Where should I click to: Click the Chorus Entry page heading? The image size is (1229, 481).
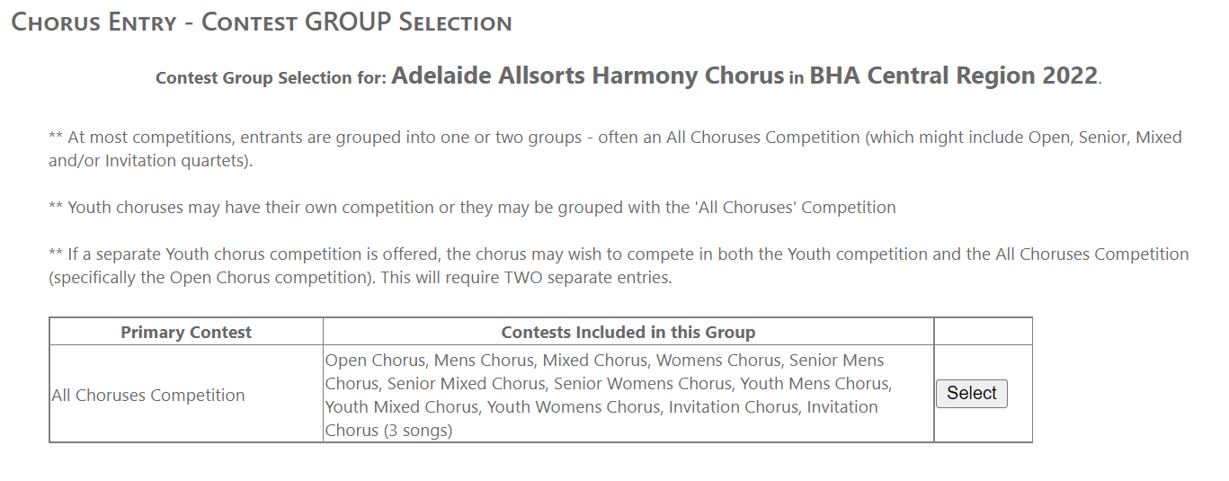point(262,22)
